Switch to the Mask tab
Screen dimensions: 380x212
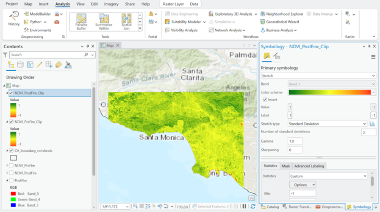click(286, 166)
